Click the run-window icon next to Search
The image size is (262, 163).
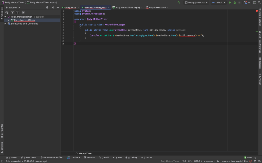[255, 3]
